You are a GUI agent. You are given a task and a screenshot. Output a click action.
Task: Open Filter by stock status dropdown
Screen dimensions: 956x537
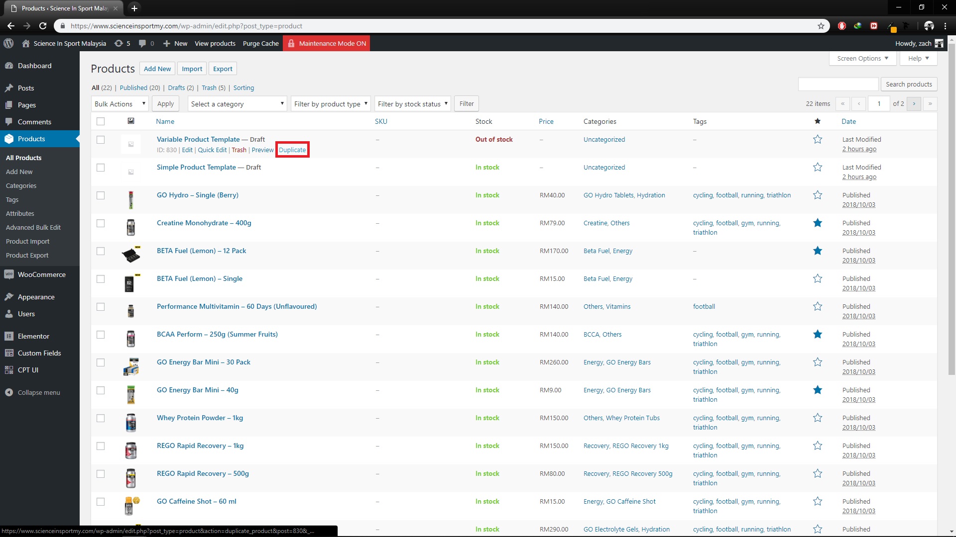(x=413, y=104)
